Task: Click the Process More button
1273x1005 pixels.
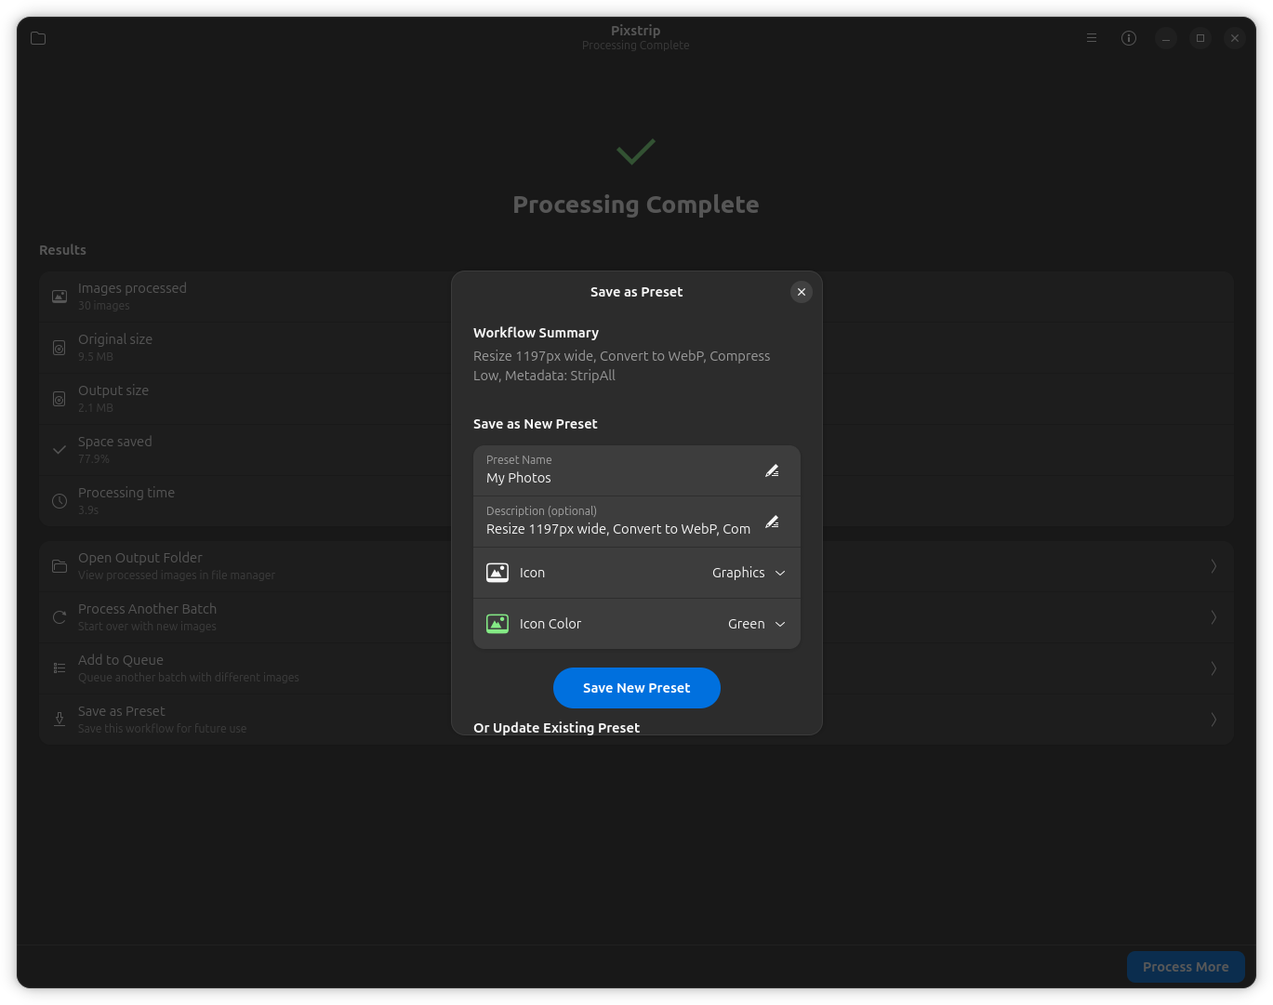Action: [x=1186, y=967]
